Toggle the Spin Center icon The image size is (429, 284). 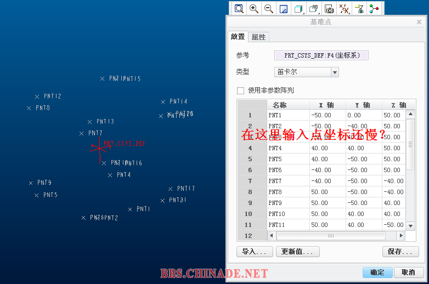pos(374,9)
